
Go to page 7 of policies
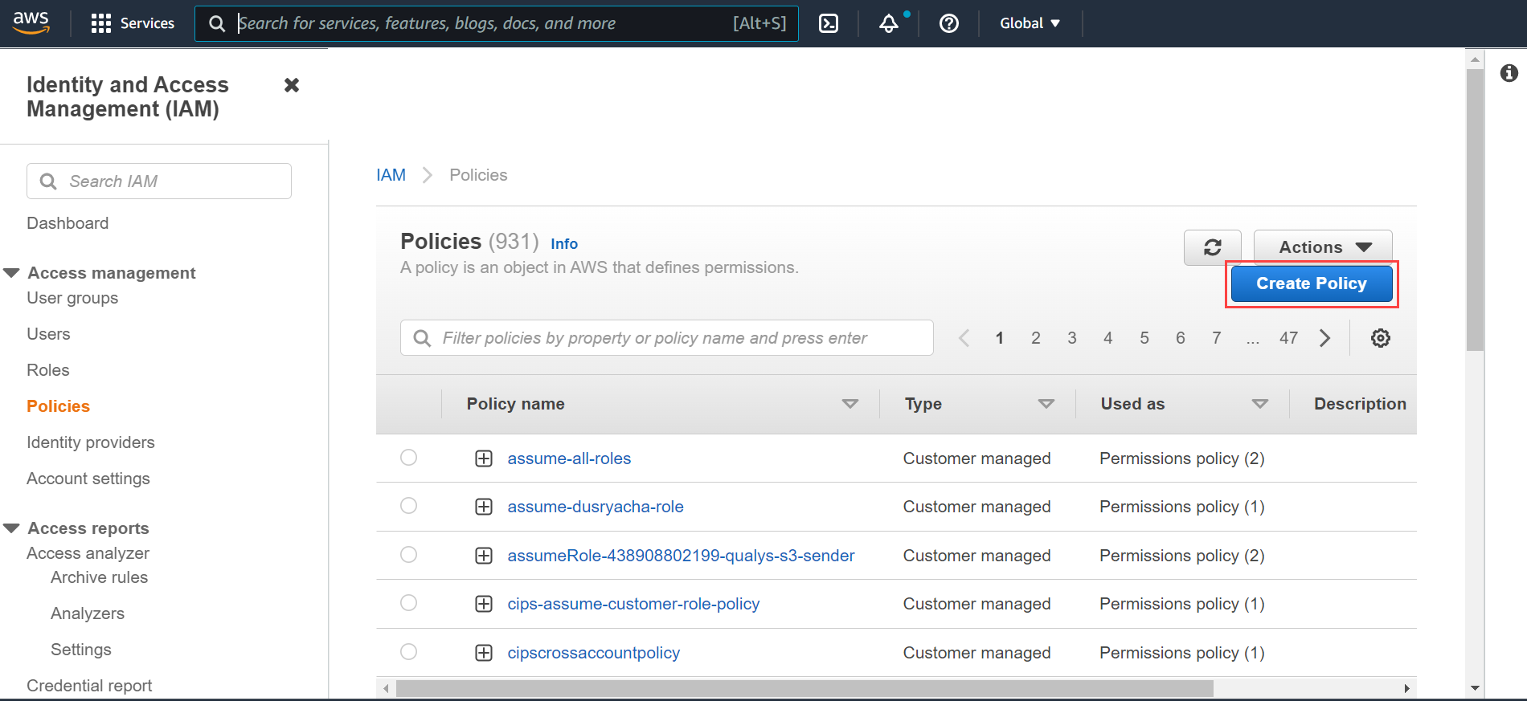[x=1217, y=338]
